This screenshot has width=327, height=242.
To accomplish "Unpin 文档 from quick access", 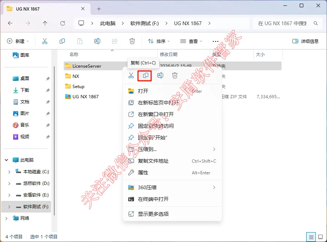I will (48, 102).
